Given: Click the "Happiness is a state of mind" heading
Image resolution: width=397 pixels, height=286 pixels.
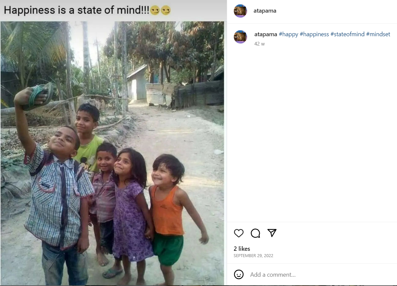Looking at the screenshot, I should [x=76, y=10].
